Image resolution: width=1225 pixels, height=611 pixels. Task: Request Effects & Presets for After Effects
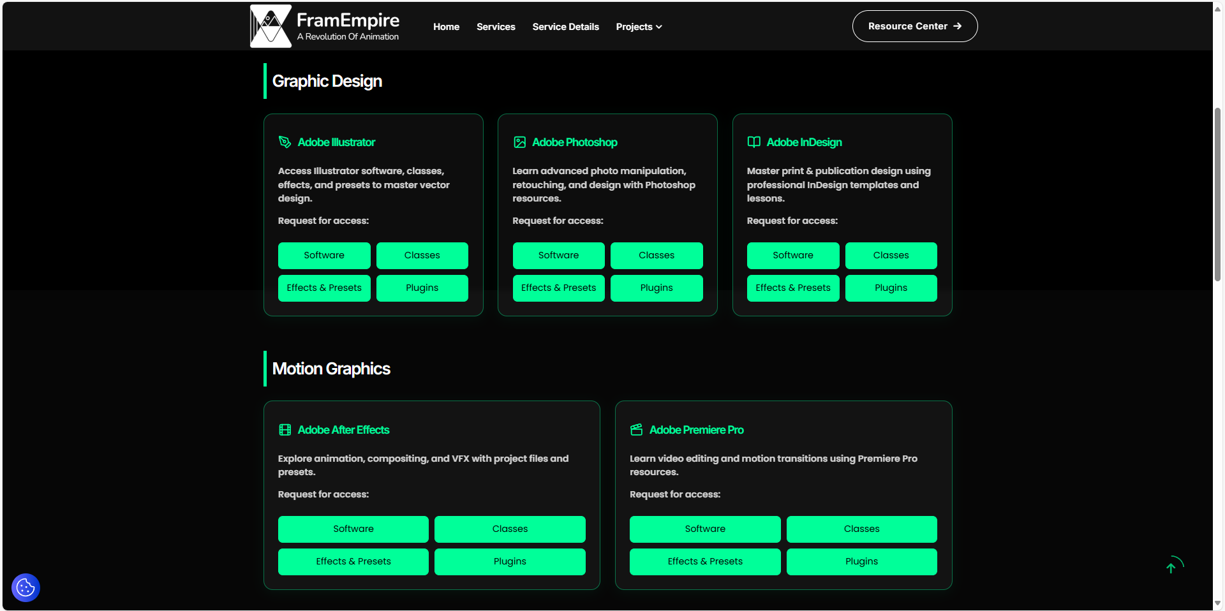(353, 561)
